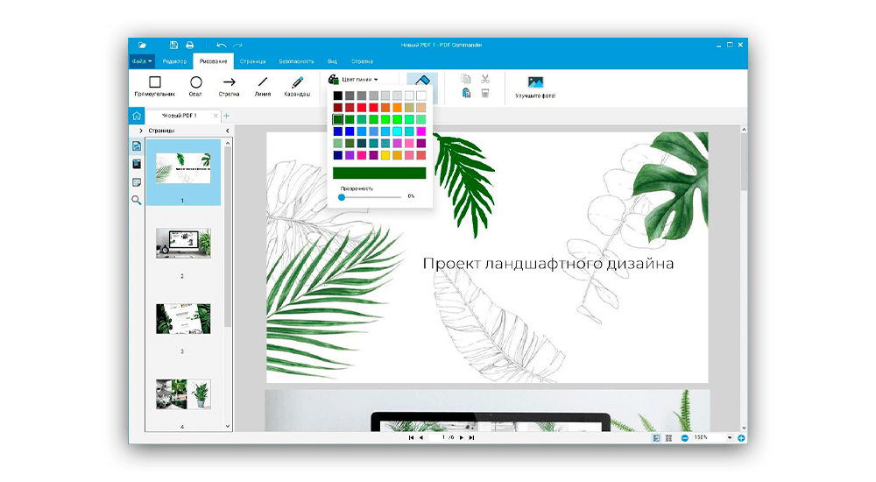Image resolution: width=876 pixels, height=482 pixels.
Task: Select the Овал drawing tool
Action: (196, 86)
